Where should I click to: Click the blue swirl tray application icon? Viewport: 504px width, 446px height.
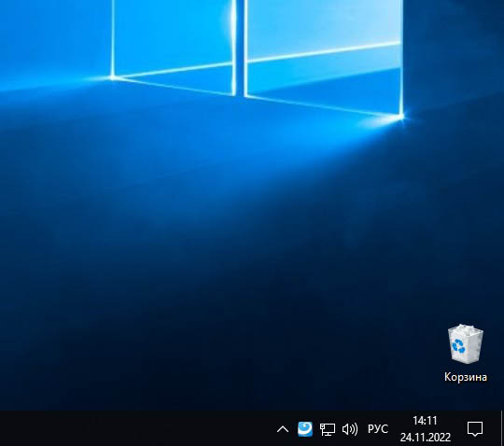(305, 429)
